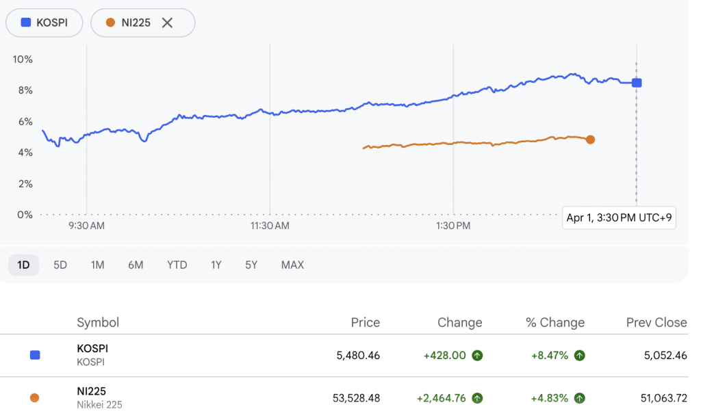Screen dimensions: 701x420
Task: Remove NI225 chip with X icon
Action: pyautogui.click(x=167, y=23)
